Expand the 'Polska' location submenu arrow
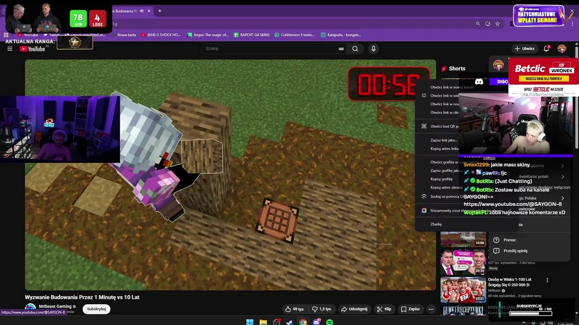This screenshot has width=579, height=325. [562, 198]
